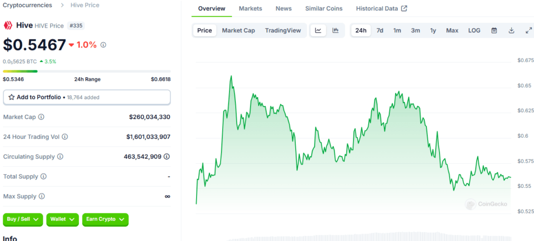Show Total Supply info icon
534x241 pixels.
43,176
